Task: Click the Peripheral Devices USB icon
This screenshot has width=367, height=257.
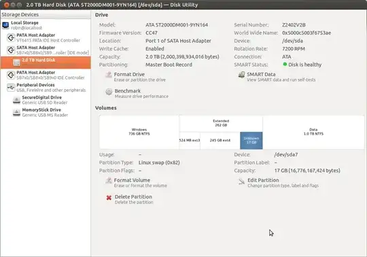Action: click(11, 88)
